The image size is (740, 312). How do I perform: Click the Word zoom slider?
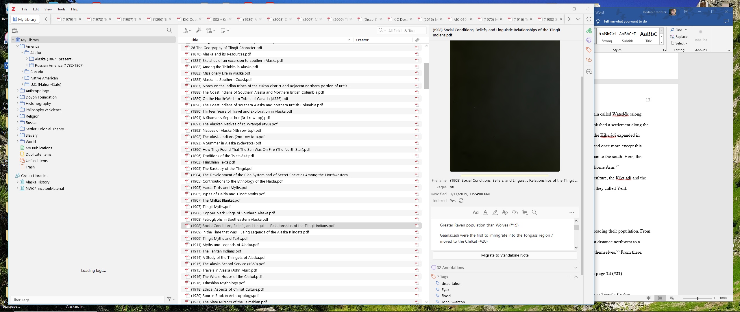(x=698, y=298)
